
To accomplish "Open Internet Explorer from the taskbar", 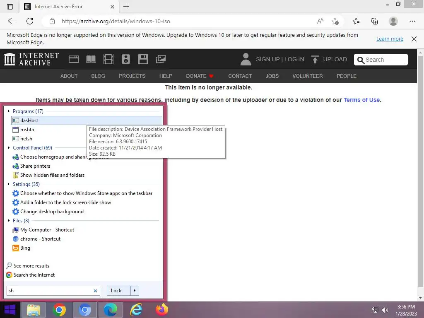I will point(136,310).
